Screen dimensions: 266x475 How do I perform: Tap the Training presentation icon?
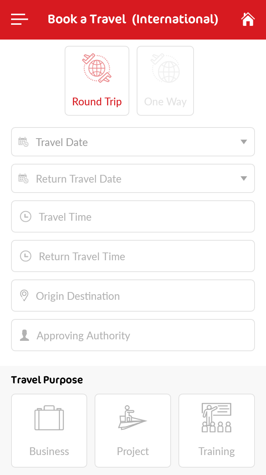click(x=216, y=418)
